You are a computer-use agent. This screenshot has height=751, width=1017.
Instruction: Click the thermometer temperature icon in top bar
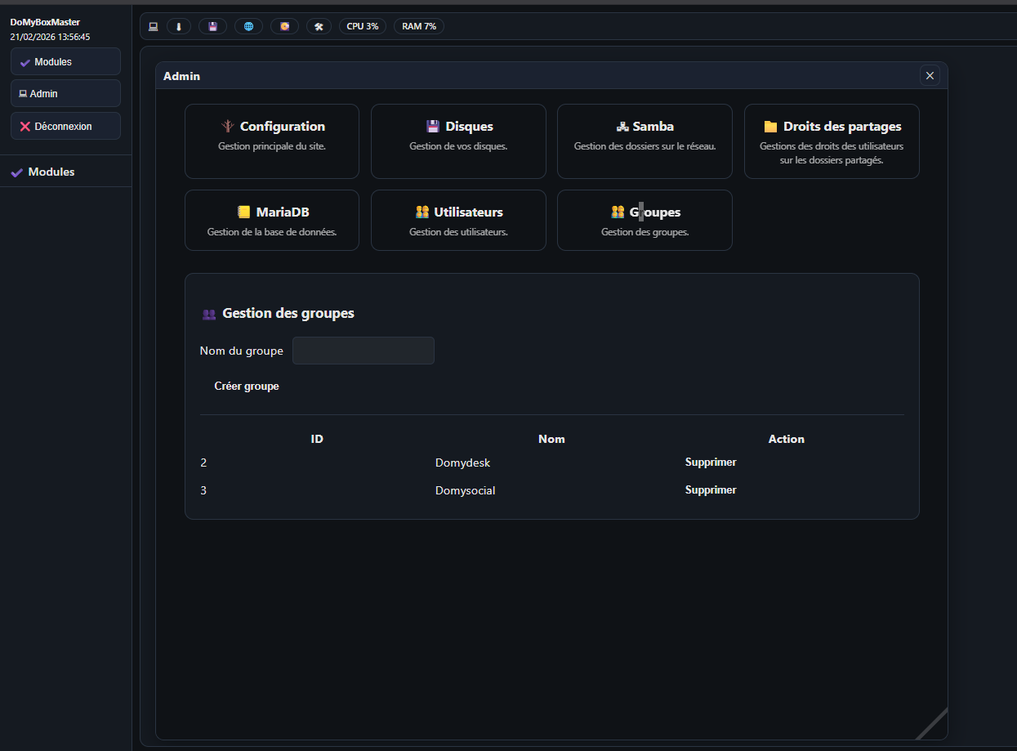179,26
